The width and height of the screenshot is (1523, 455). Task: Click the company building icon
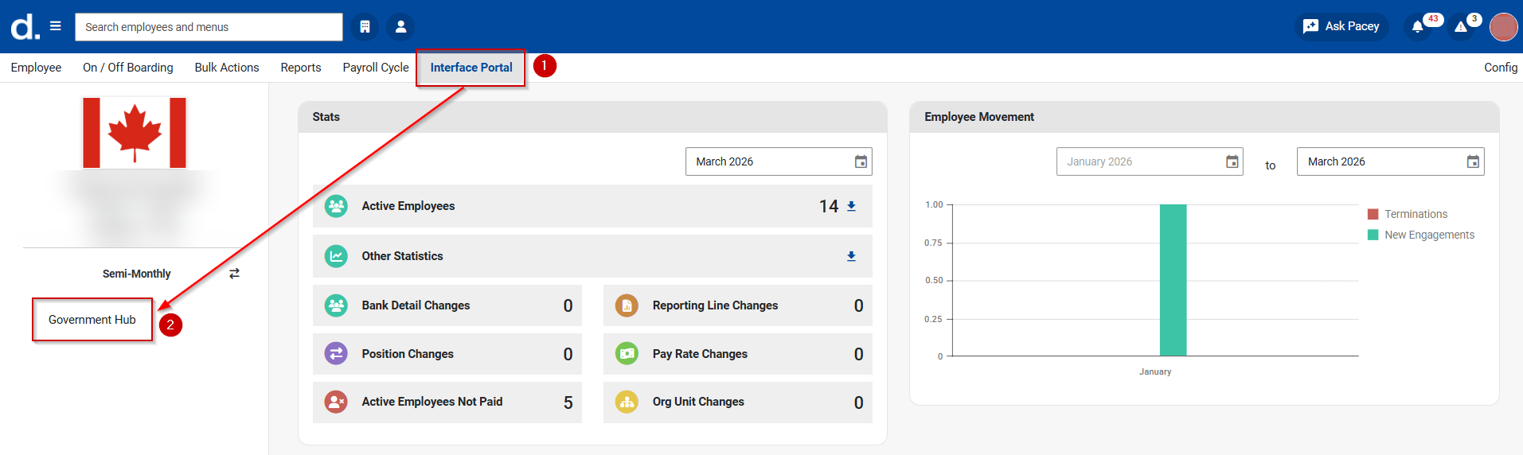tap(365, 27)
